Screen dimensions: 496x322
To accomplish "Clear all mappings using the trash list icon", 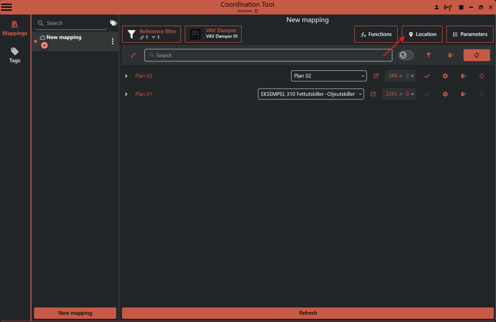I will 450,55.
